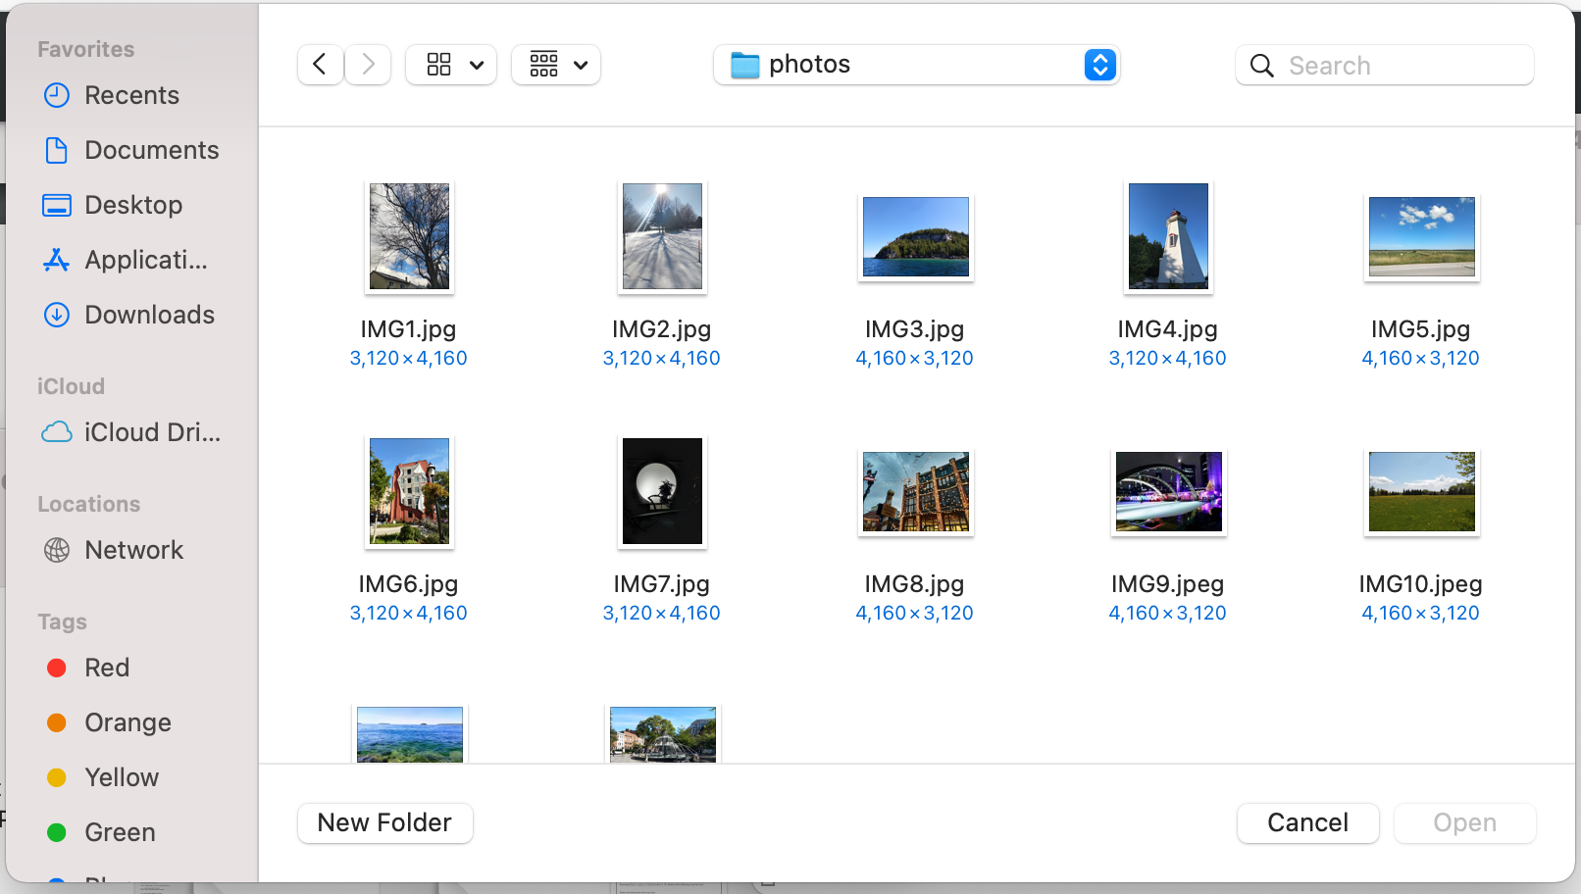Viewport: 1581px width, 894px height.
Task: Select Desktop in the sidebar
Action: 132,205
